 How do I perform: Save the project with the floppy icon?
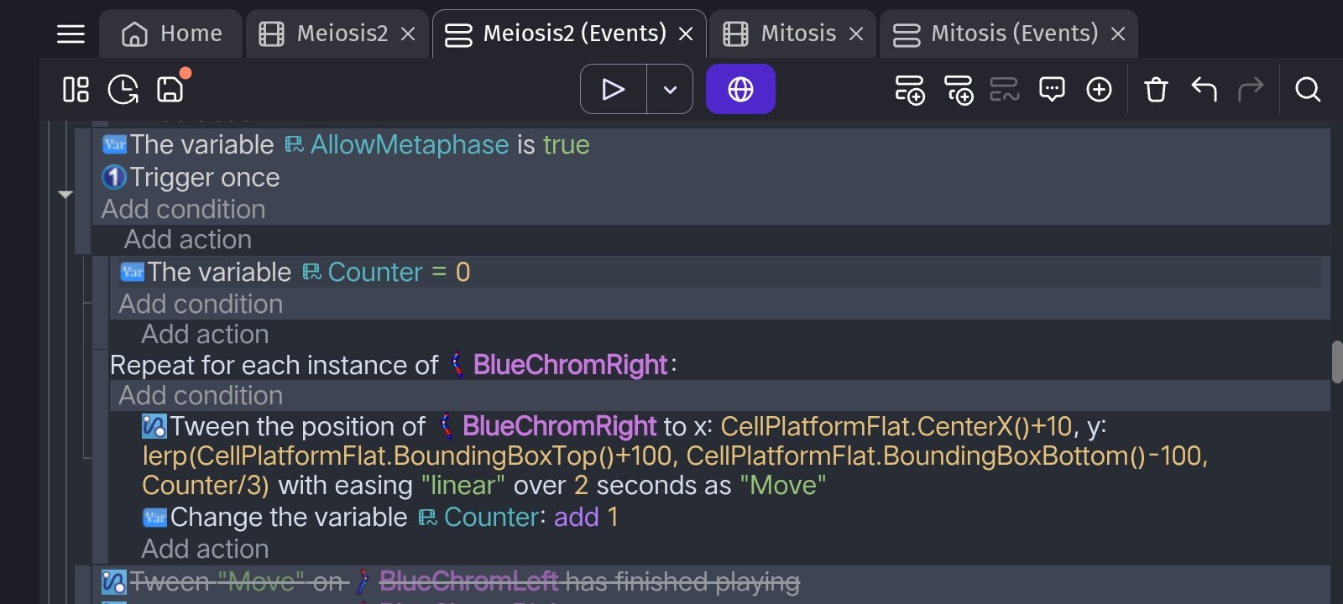click(170, 89)
